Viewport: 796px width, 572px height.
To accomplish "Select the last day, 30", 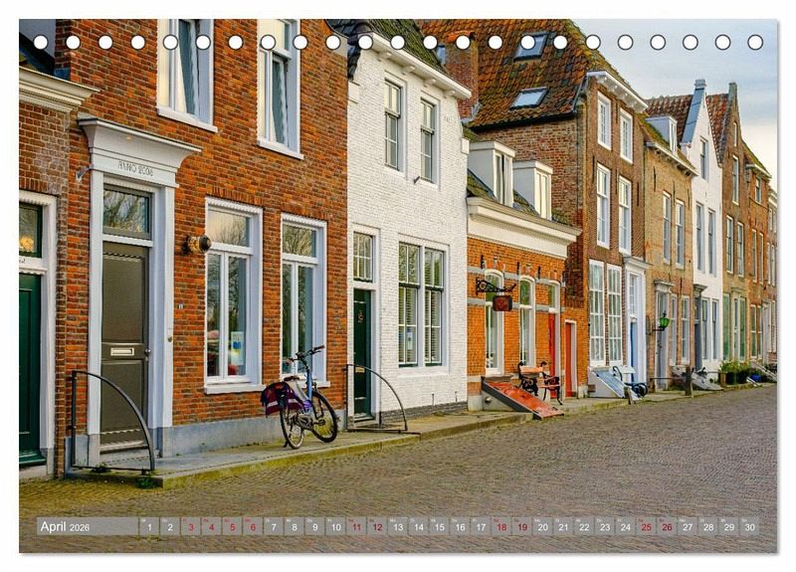I will coord(749,527).
